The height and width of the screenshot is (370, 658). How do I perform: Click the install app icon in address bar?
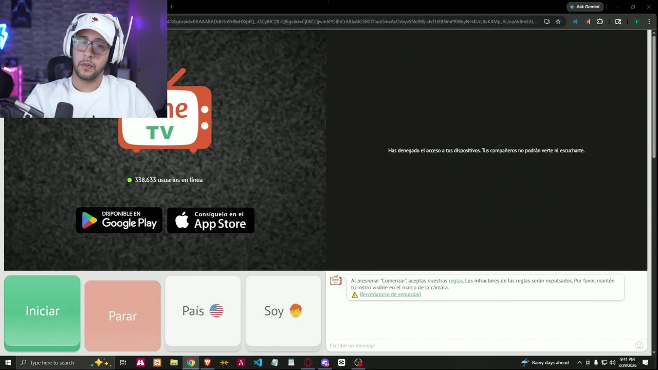point(547,22)
